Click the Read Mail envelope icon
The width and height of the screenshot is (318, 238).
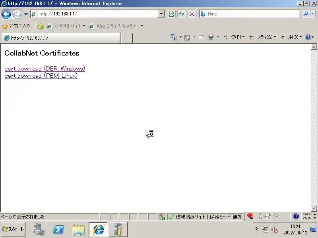coord(202,37)
